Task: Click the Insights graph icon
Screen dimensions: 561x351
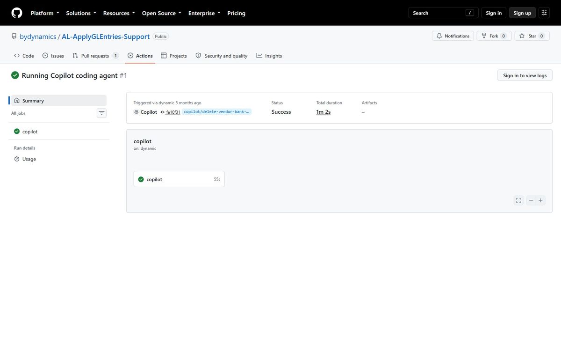Action: 259,56
